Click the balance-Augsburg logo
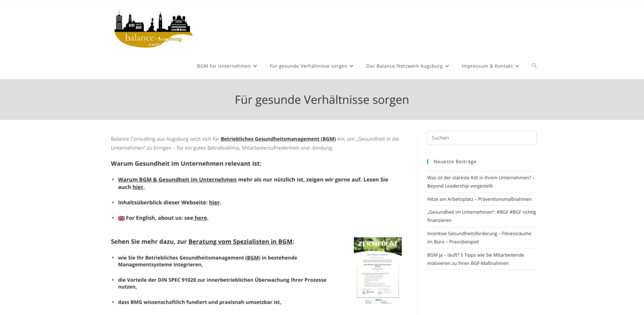 [x=153, y=30]
